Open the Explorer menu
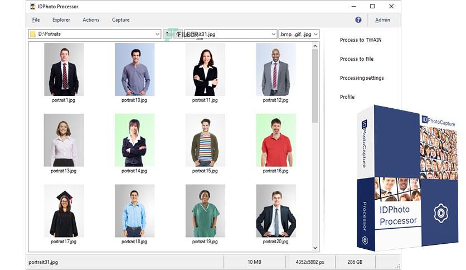The image size is (466, 270). pyautogui.click(x=61, y=20)
